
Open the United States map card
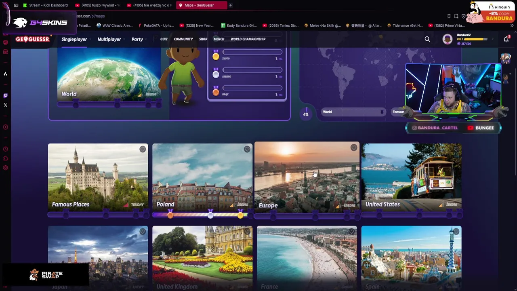tap(411, 177)
